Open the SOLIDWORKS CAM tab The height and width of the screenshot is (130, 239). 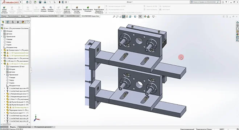[x=73, y=16]
